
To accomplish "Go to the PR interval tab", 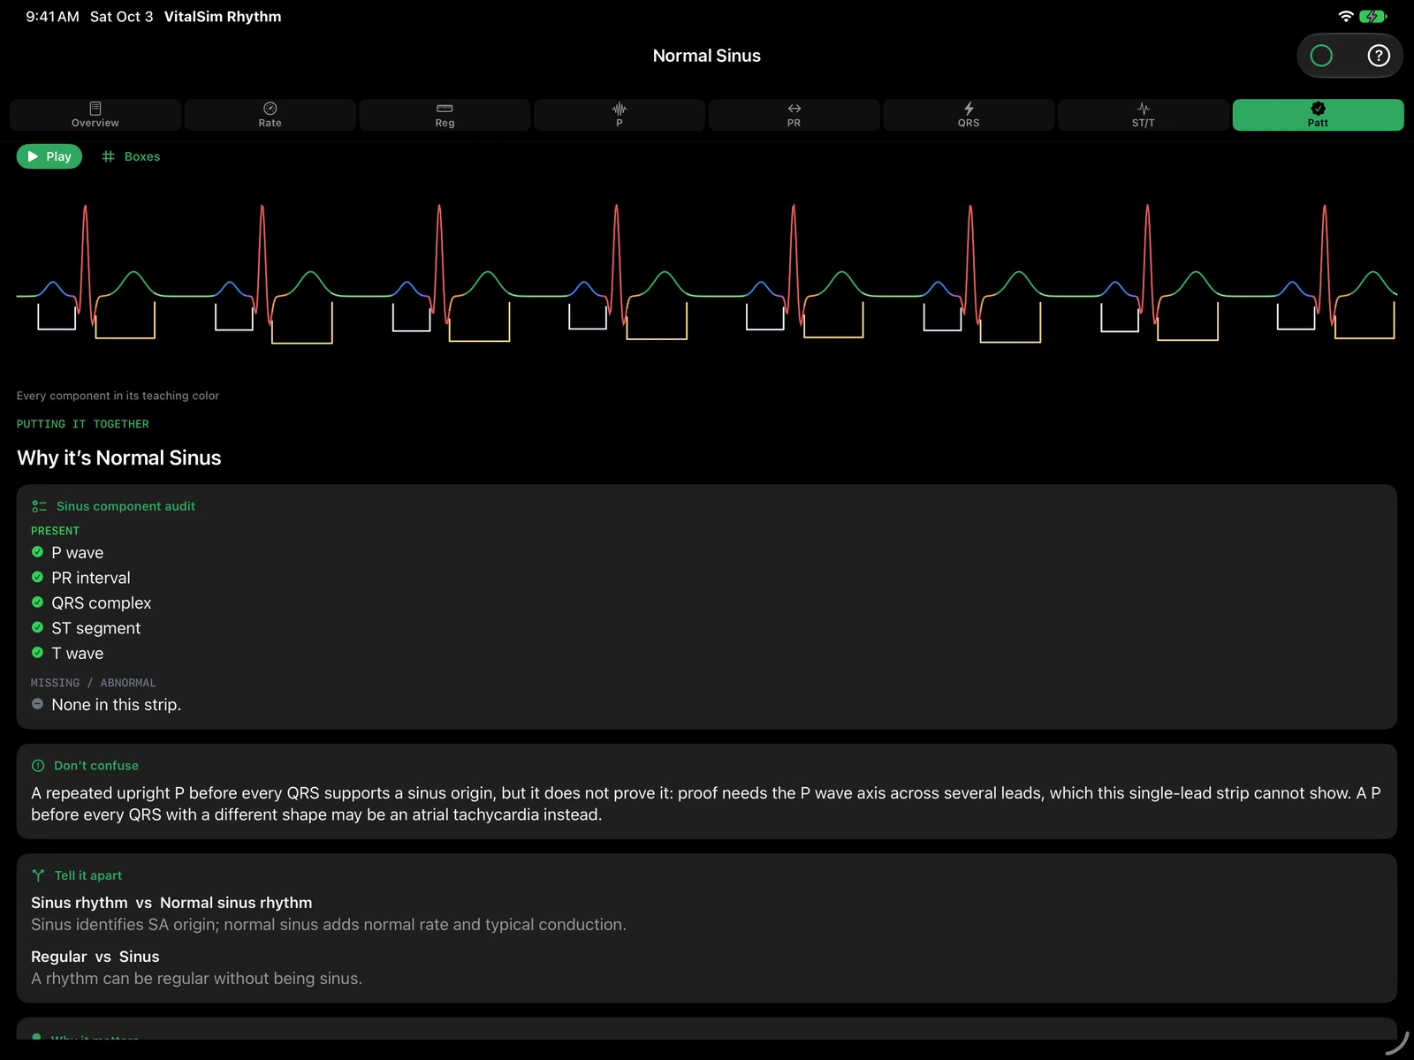I will click(x=794, y=115).
